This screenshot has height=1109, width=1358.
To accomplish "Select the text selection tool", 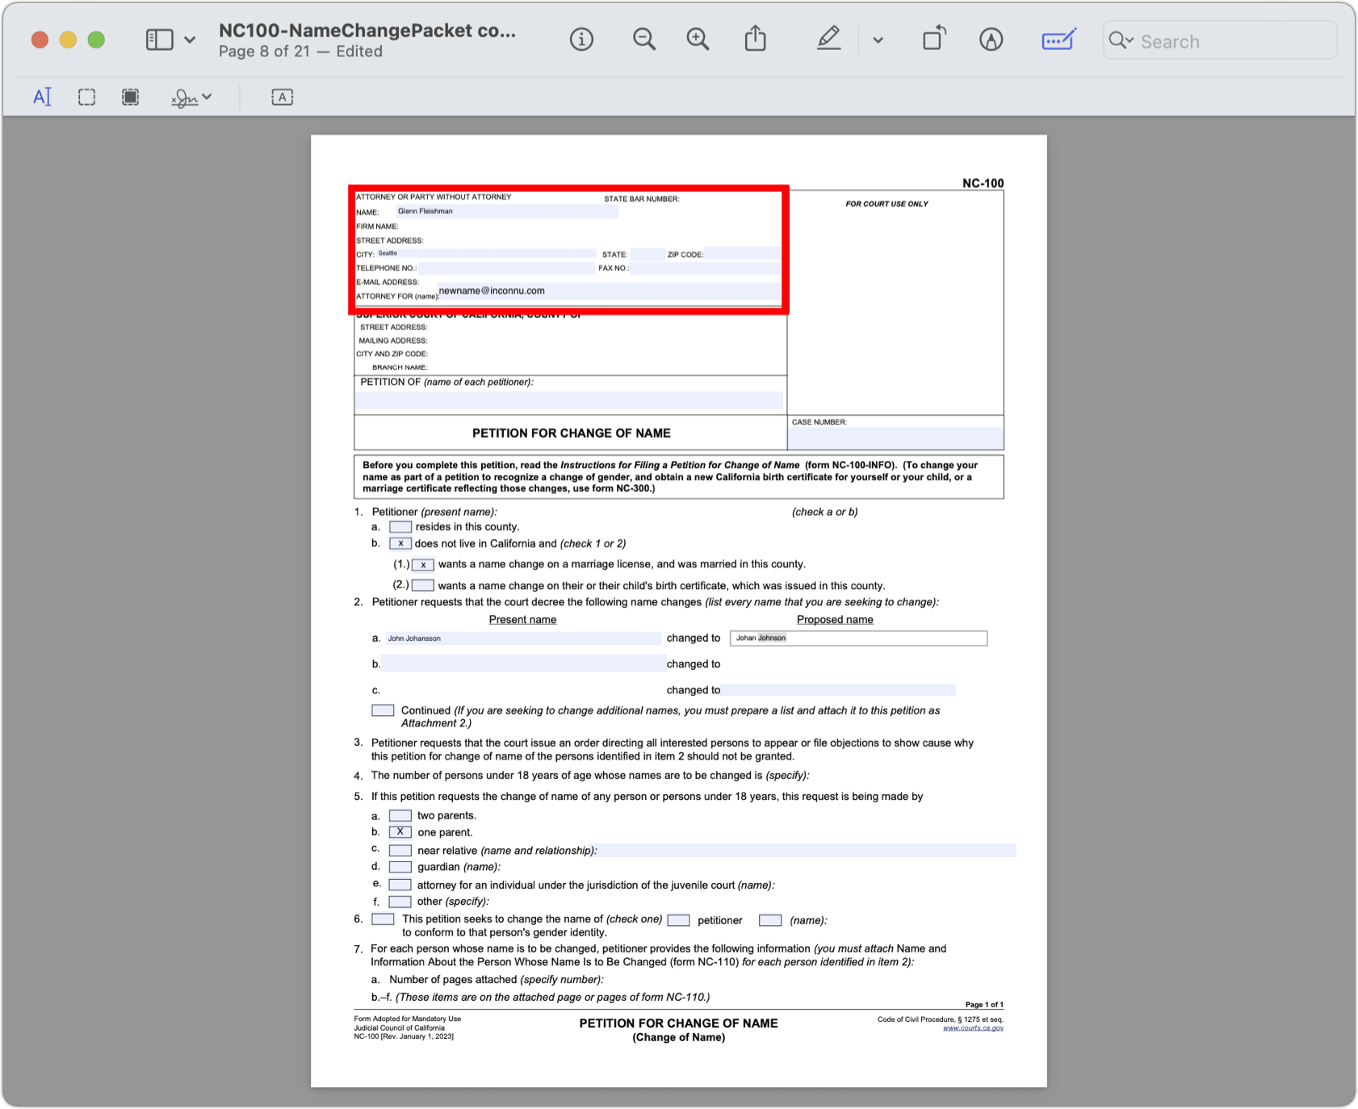I will pyautogui.click(x=43, y=96).
